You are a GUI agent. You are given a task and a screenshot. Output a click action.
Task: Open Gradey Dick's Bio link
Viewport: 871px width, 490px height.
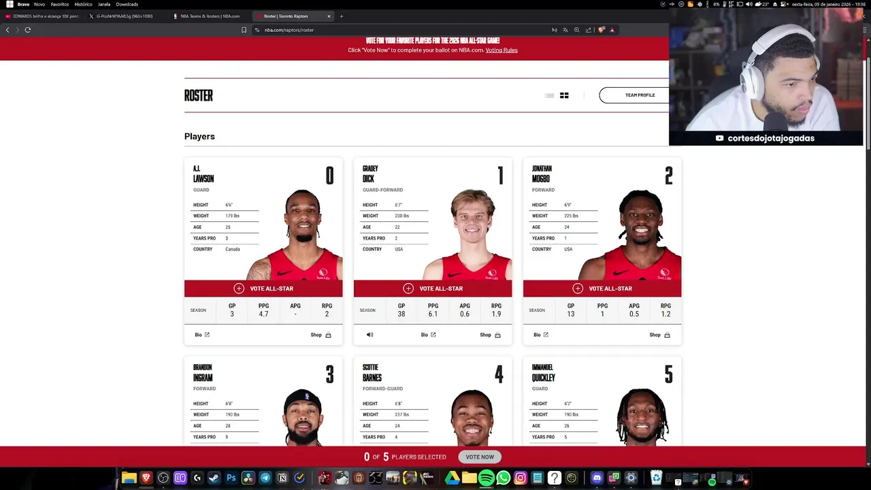(428, 335)
